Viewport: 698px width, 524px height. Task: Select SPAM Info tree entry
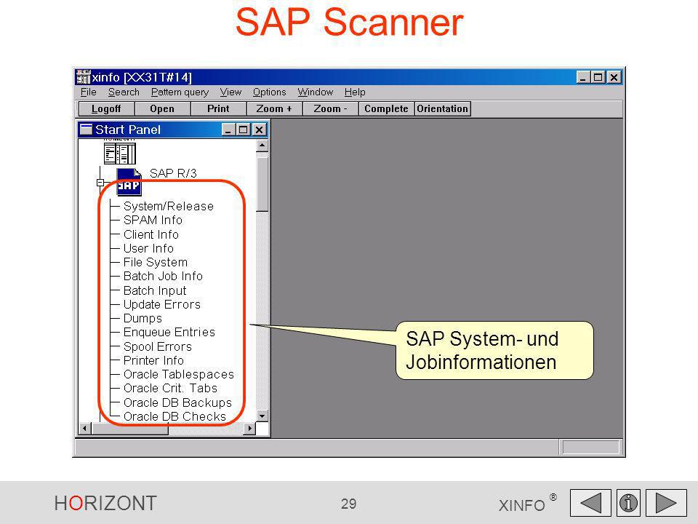153,220
